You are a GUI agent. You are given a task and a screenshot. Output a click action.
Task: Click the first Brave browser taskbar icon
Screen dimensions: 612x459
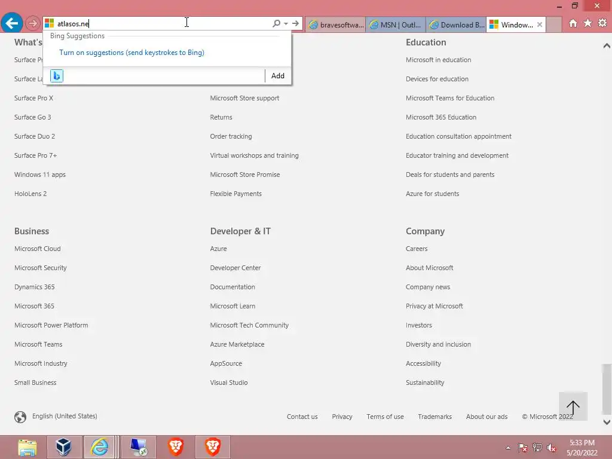pos(176,447)
